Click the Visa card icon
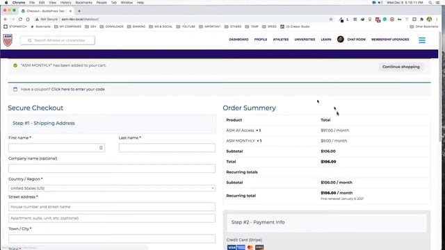The height and width of the screenshot is (250, 445). click(232, 247)
